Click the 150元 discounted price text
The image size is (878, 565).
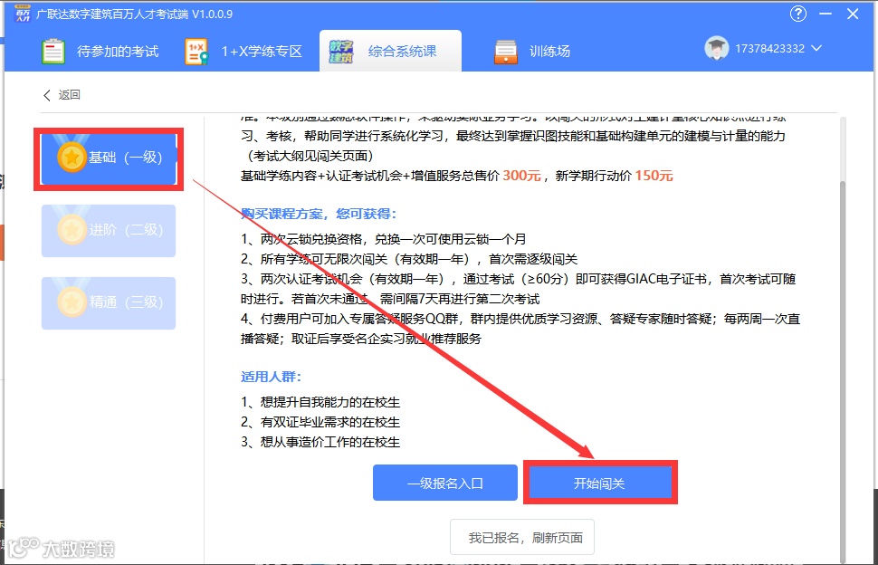[x=654, y=176]
